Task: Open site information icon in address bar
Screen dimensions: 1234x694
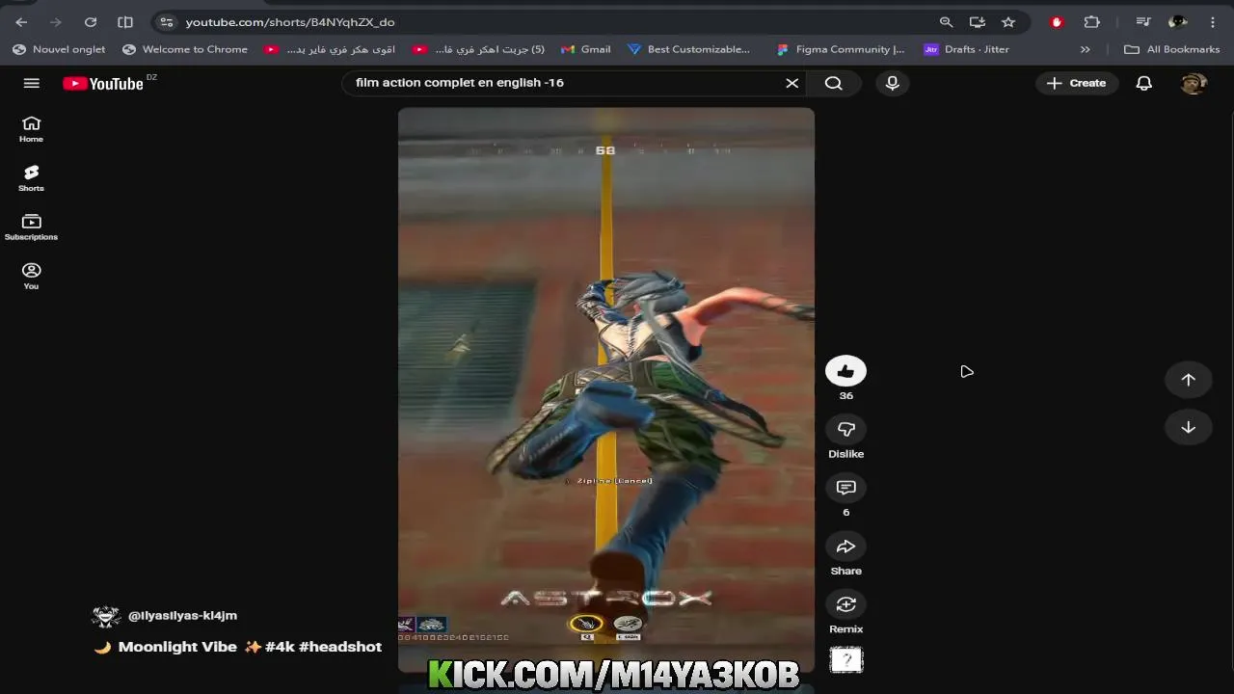Action: 167,22
